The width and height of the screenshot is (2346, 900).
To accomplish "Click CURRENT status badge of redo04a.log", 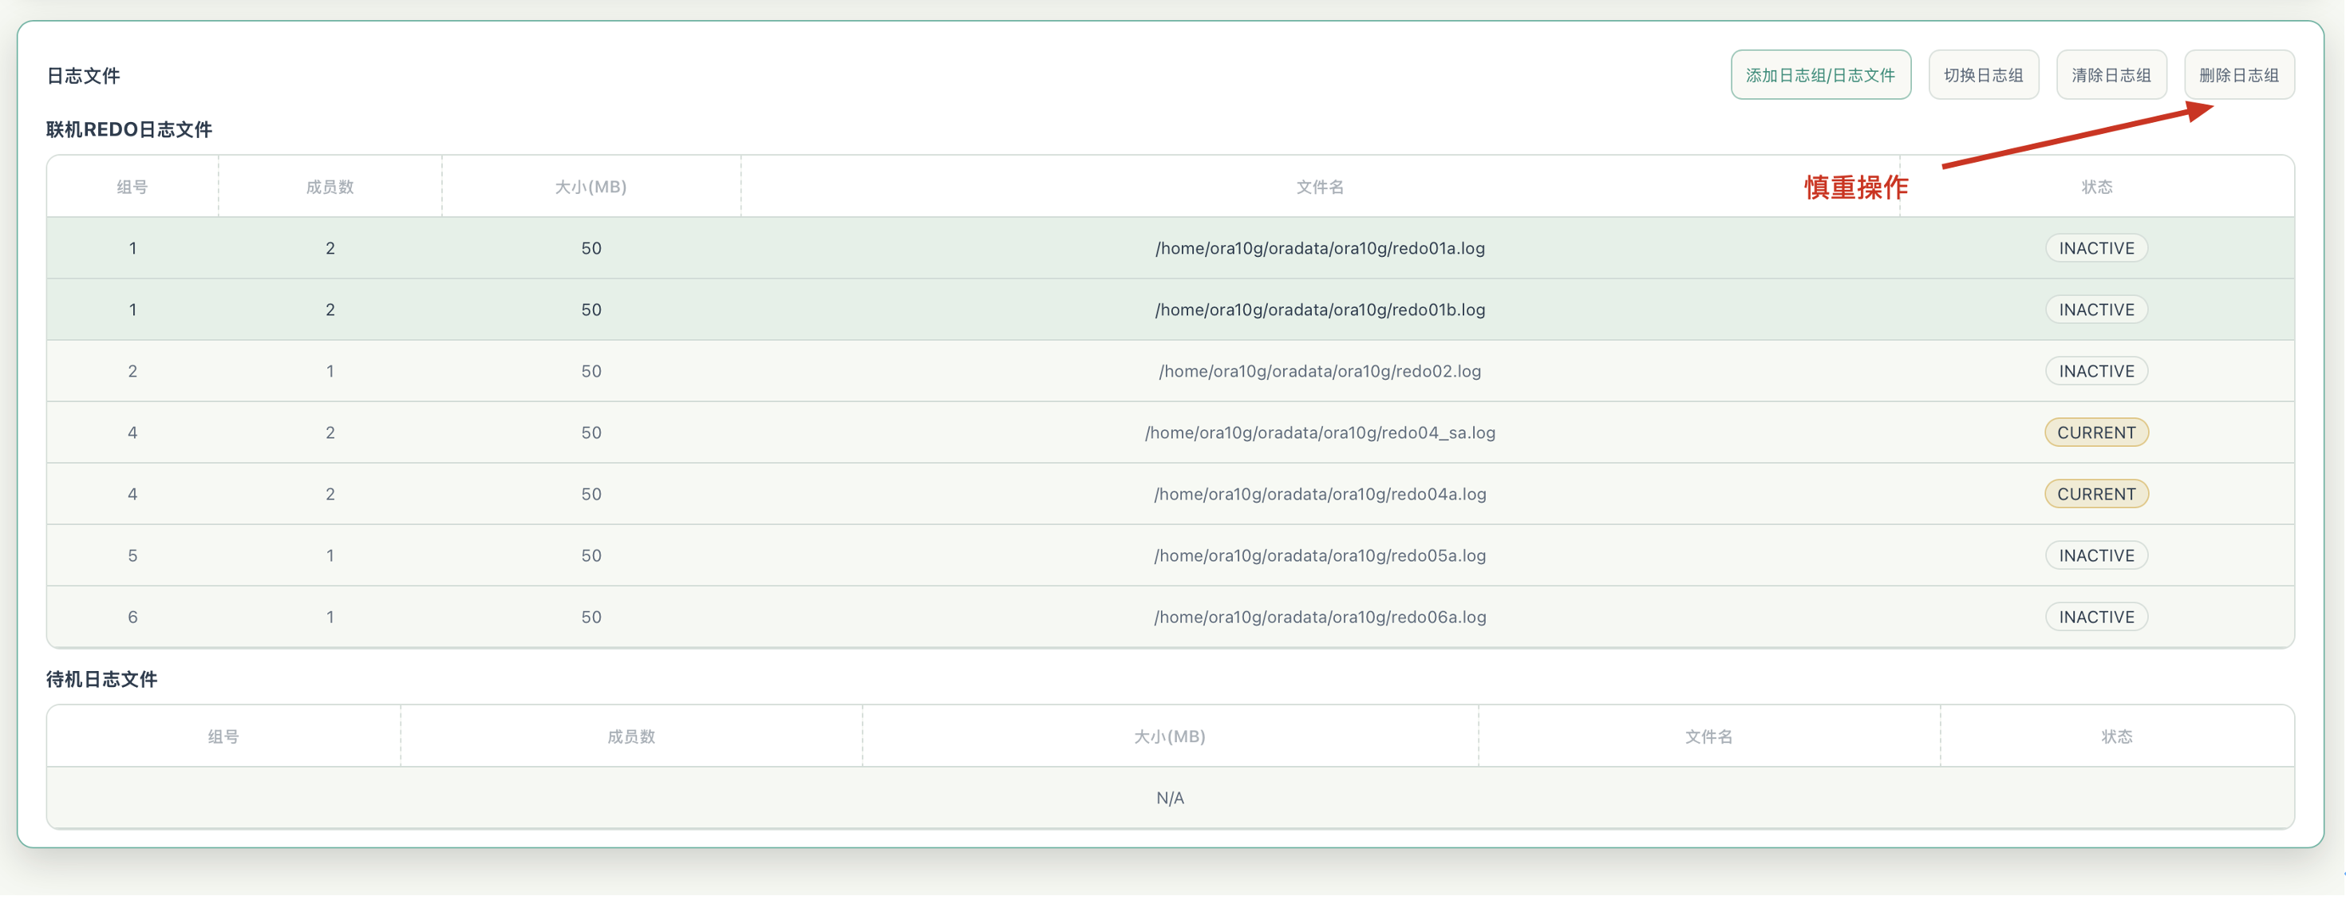I will [2095, 494].
